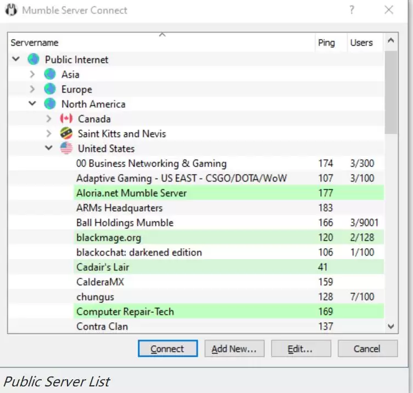Select the chungus server

229,297
